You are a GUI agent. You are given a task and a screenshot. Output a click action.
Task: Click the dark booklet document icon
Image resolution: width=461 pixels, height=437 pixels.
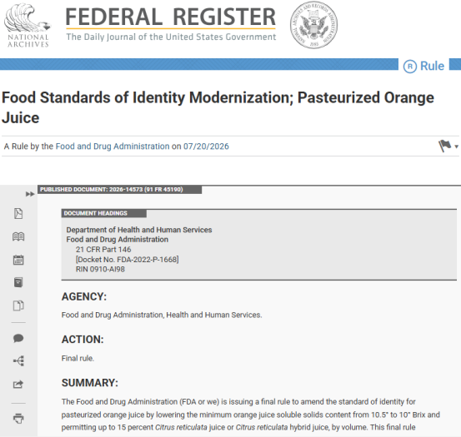point(18,282)
